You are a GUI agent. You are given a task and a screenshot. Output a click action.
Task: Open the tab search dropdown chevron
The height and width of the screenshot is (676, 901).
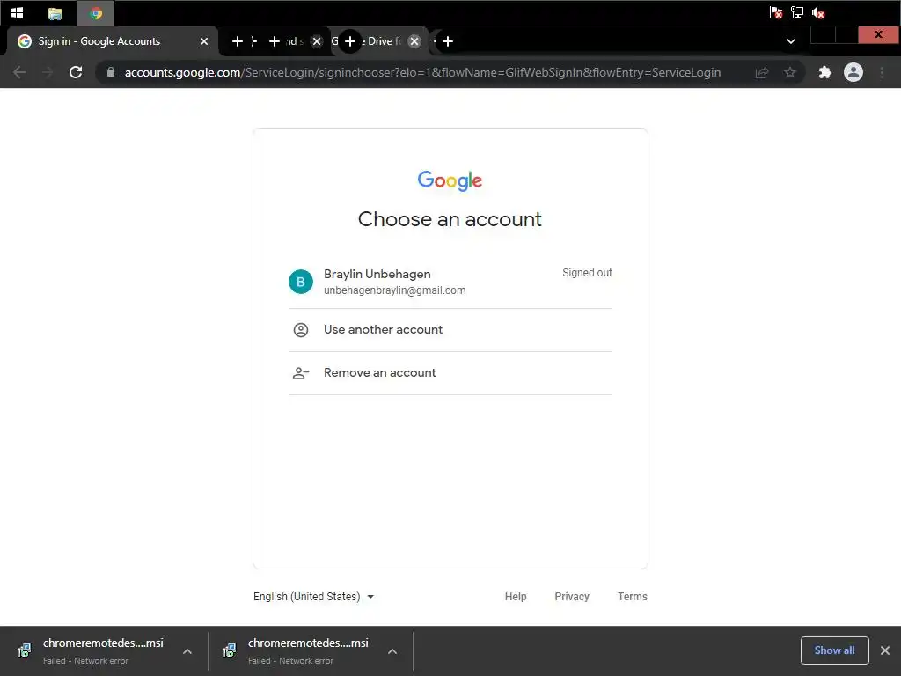coord(791,41)
